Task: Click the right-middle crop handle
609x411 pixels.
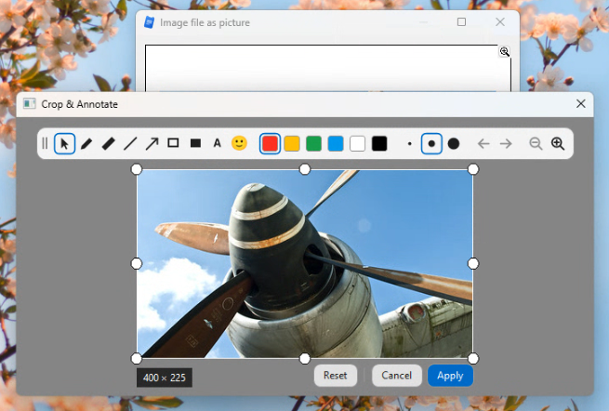Action: [473, 264]
